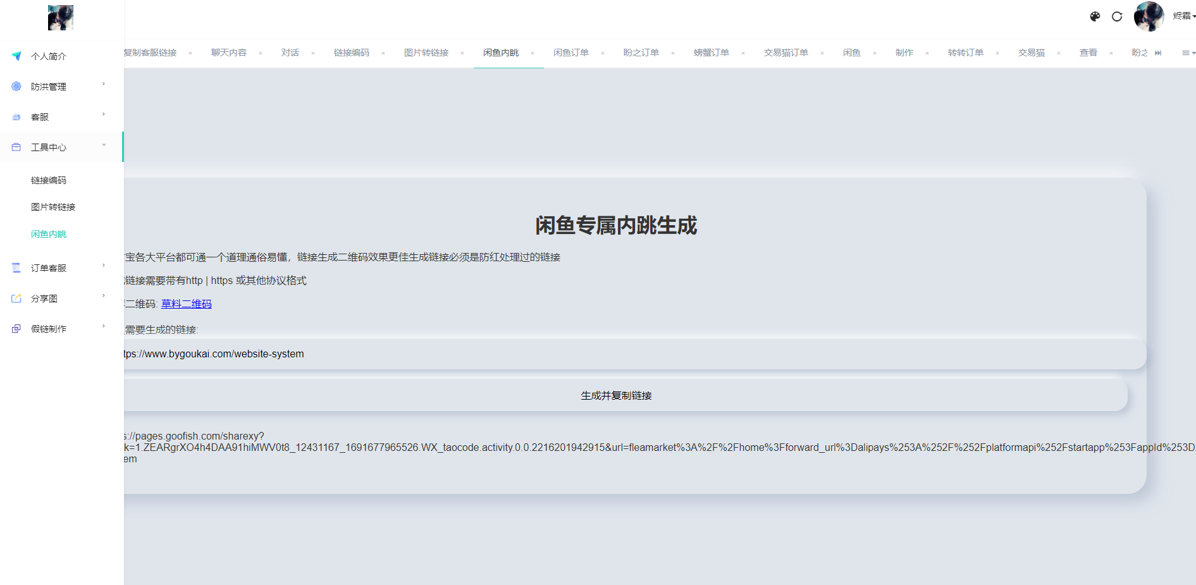1196x585 pixels.
Task: Click the paper plane 个人简介 icon
Action: [16, 56]
